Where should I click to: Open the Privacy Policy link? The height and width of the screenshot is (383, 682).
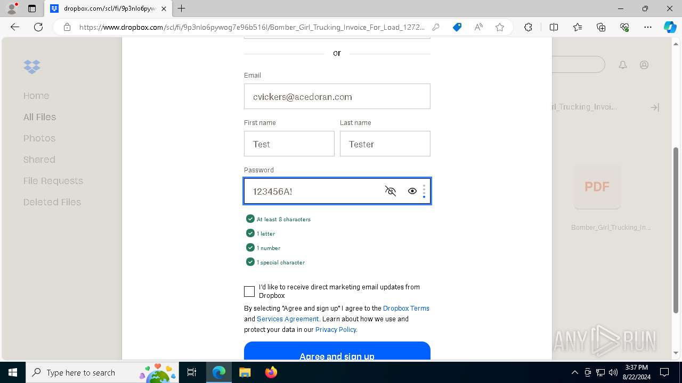(x=336, y=329)
